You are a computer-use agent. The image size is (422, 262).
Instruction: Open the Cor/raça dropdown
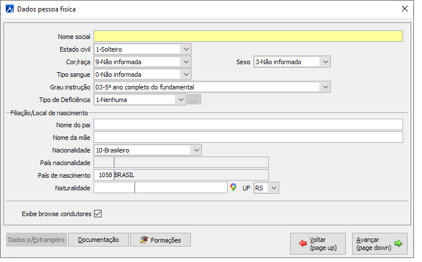click(186, 62)
